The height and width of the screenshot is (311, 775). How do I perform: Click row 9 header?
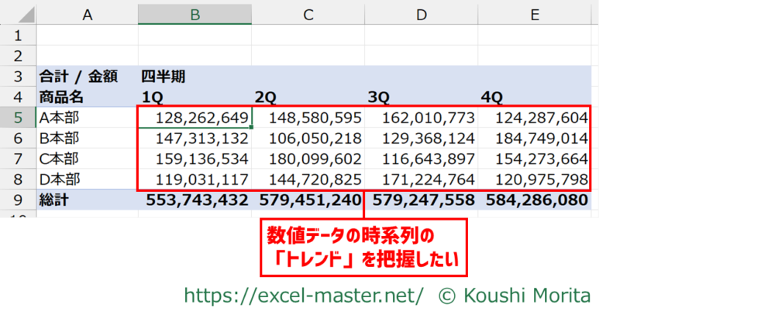tap(17, 200)
